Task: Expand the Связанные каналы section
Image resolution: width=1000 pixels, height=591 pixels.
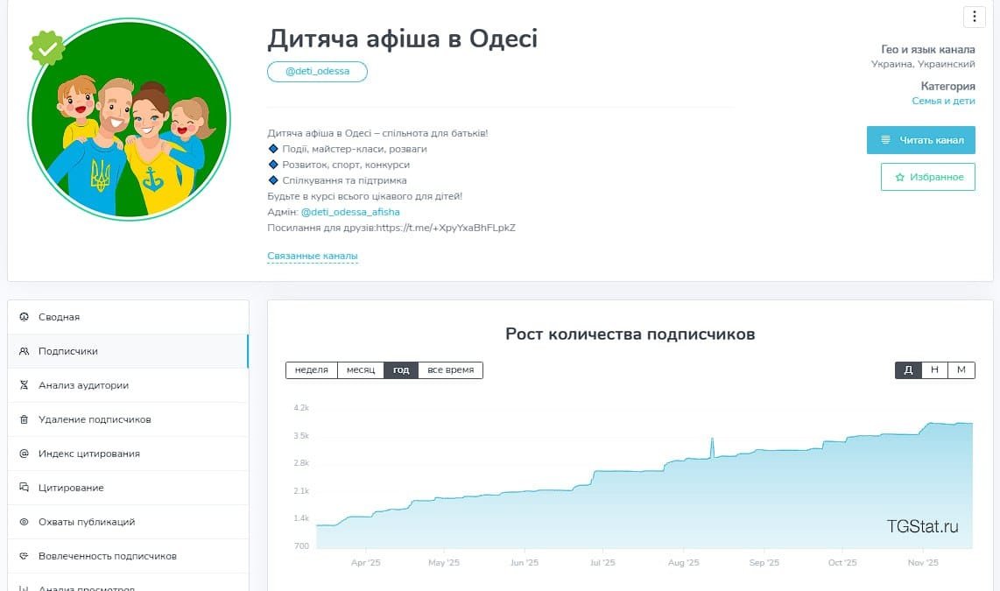Action: (312, 254)
